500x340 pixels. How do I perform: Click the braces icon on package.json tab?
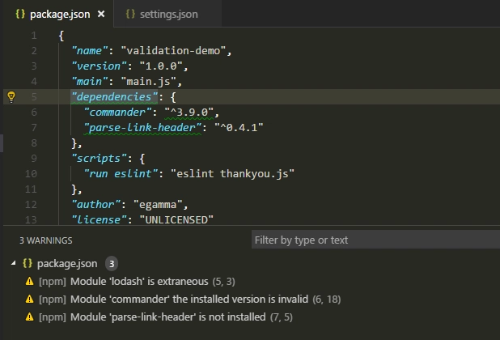(x=20, y=14)
